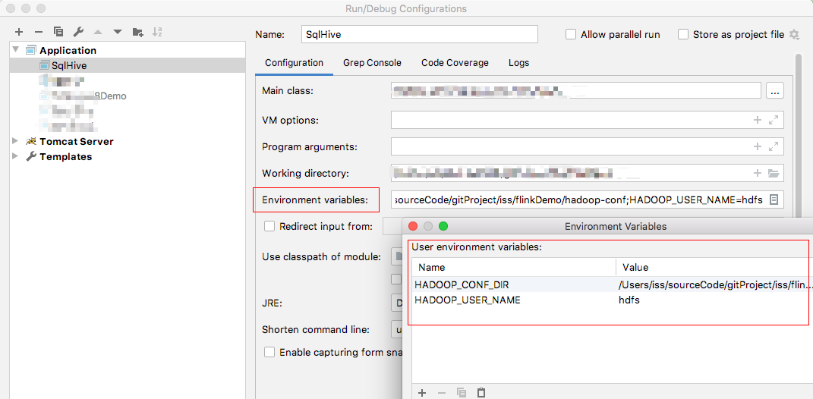
Task: Select Templates tree item
Action: pos(65,156)
